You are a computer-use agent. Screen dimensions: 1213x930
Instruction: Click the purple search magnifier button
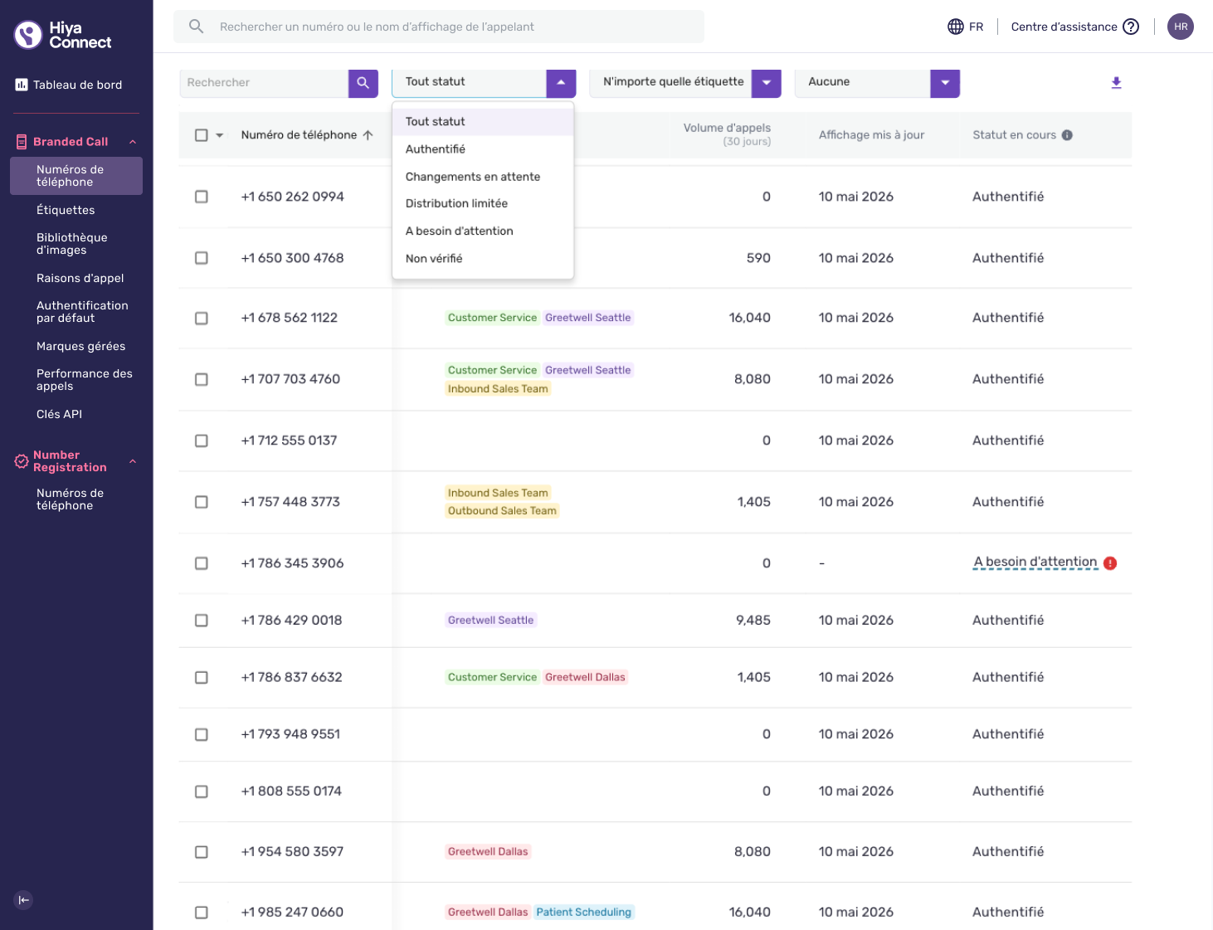pos(363,83)
